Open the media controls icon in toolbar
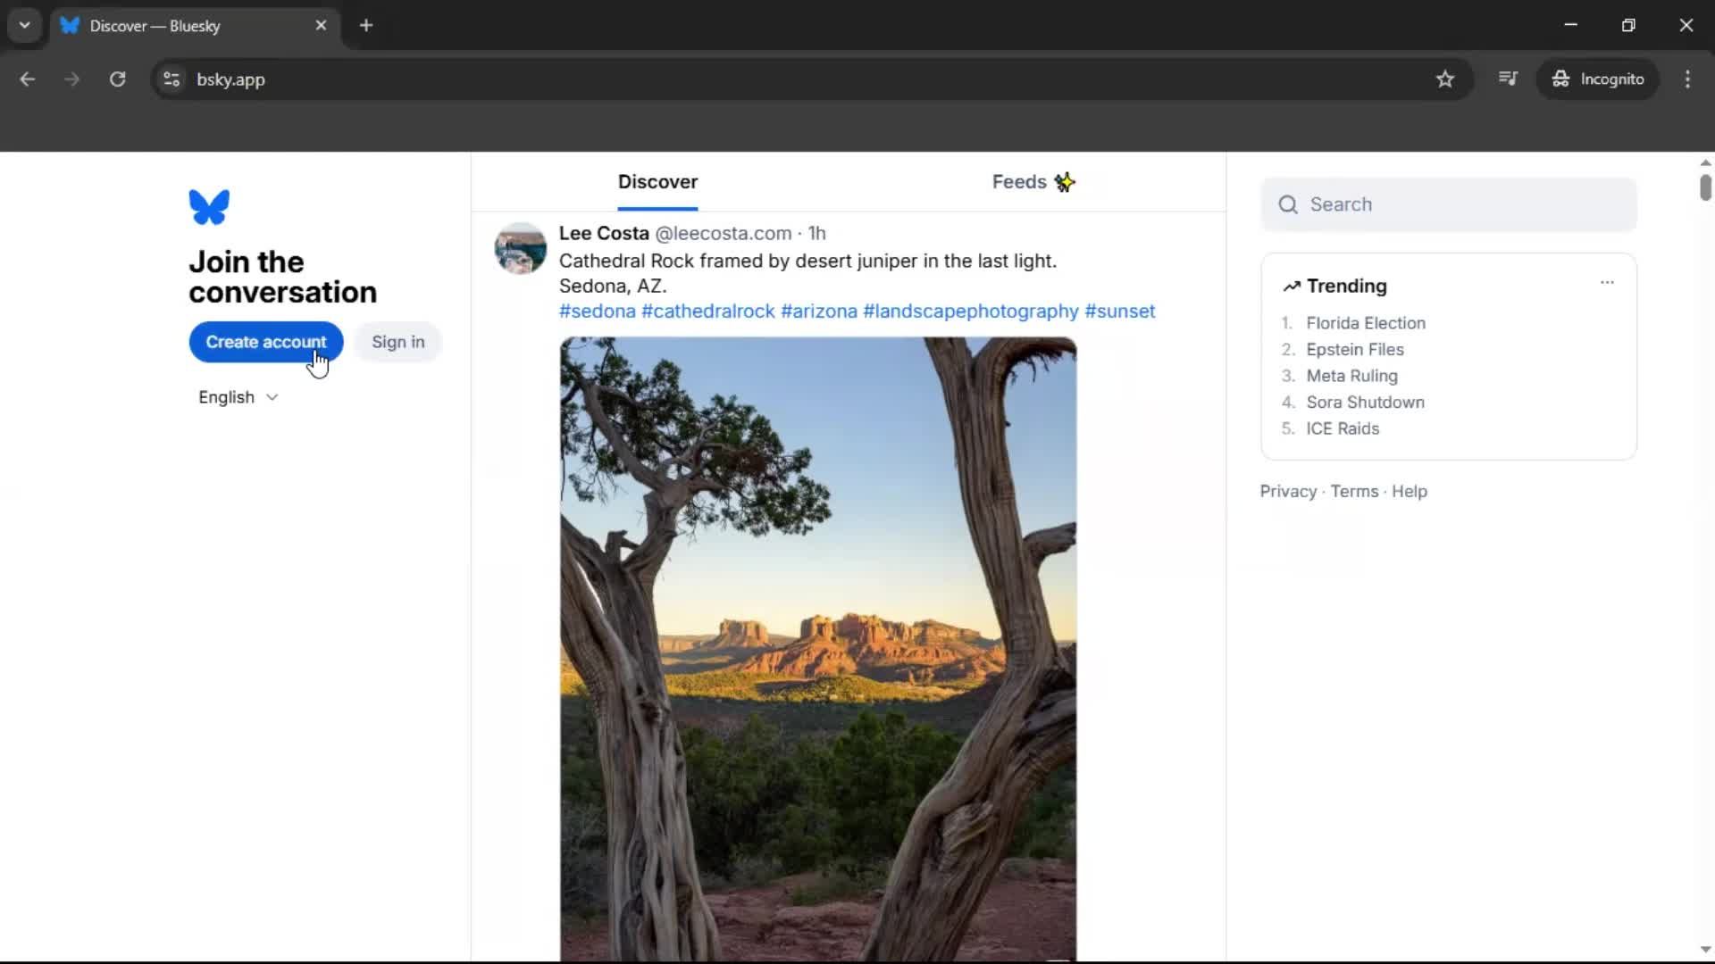Screen dimensions: 1715x964 pyautogui.click(x=1509, y=79)
